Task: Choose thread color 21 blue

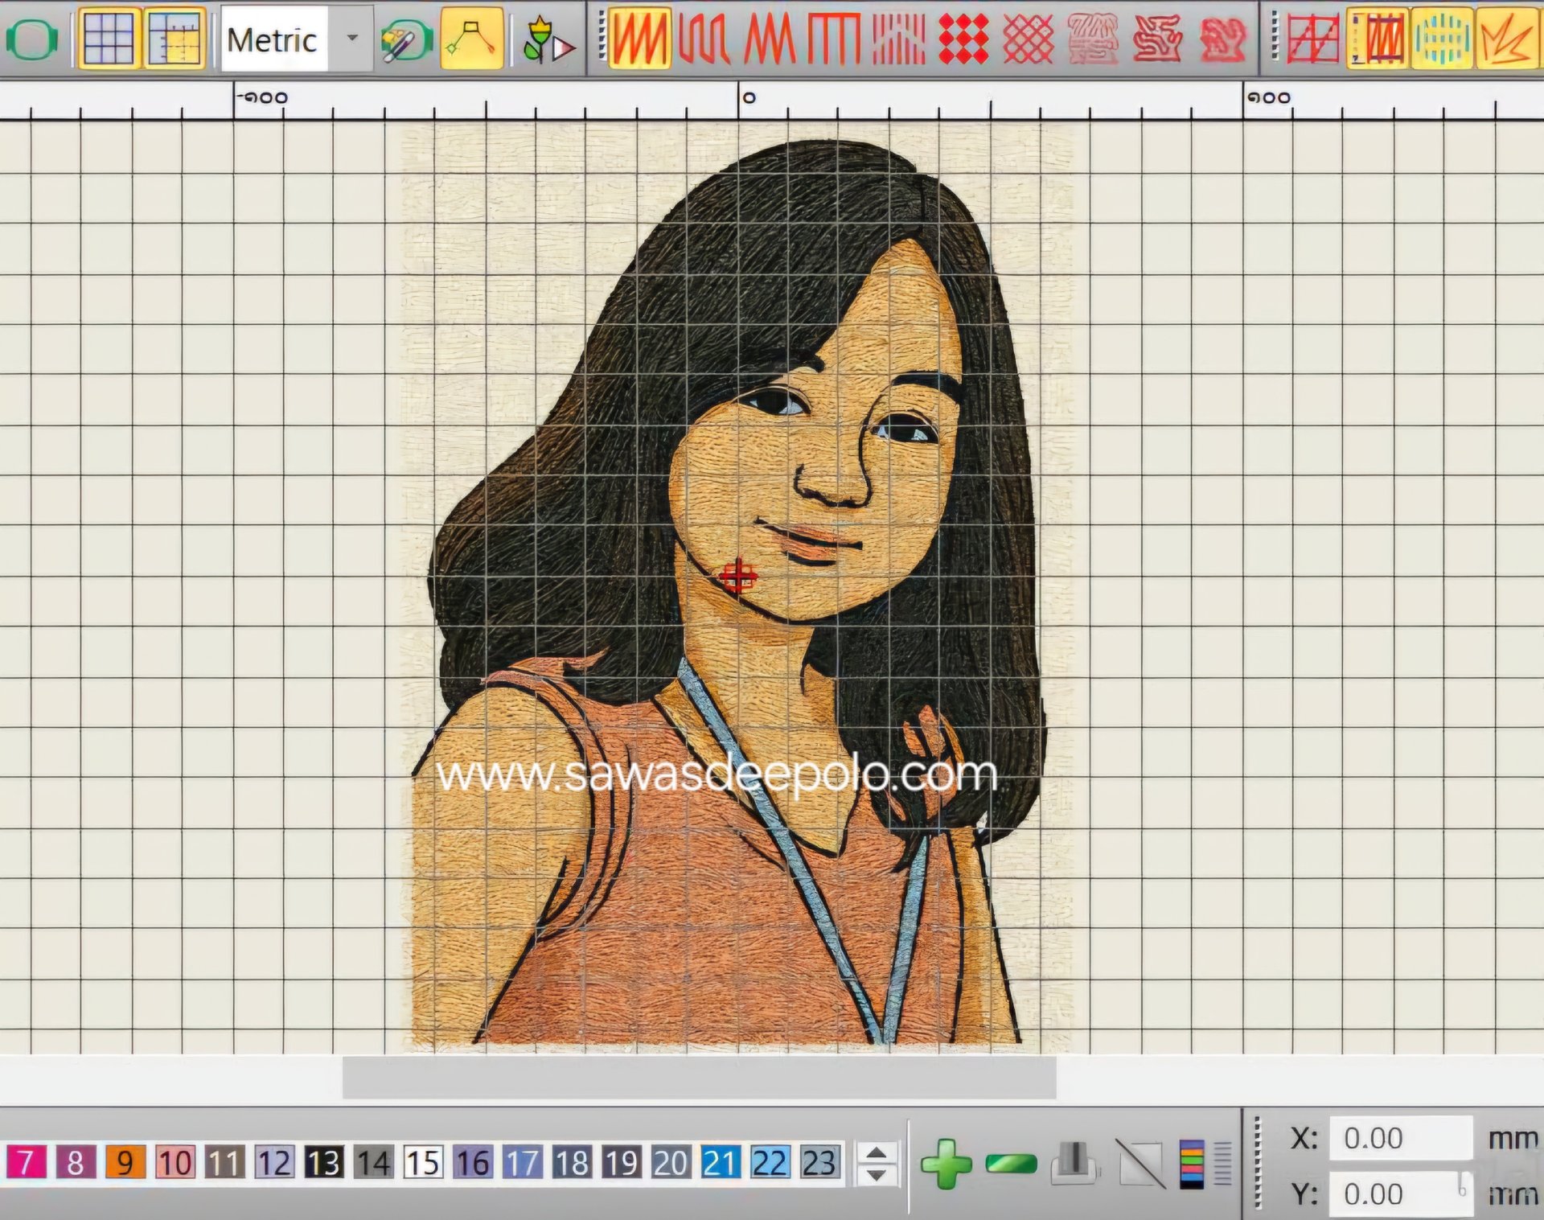Action: [x=721, y=1163]
